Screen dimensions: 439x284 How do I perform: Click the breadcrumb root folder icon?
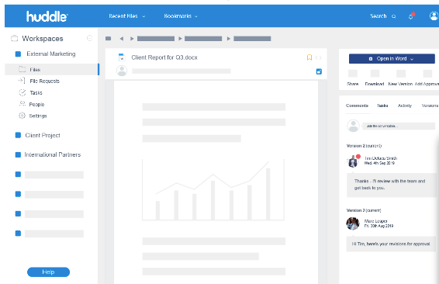click(109, 38)
